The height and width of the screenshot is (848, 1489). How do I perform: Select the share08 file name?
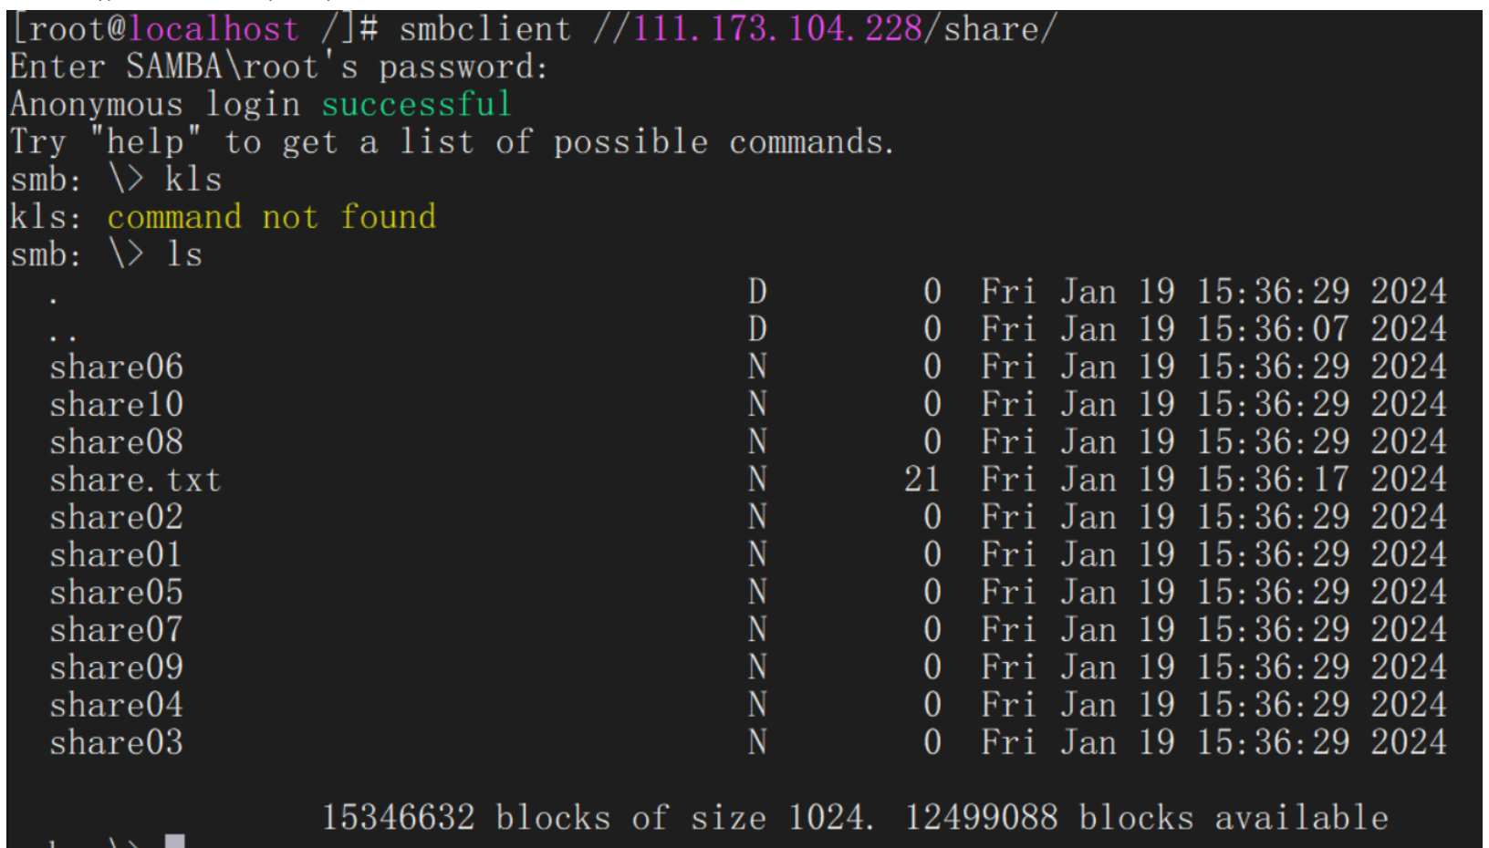click(116, 442)
